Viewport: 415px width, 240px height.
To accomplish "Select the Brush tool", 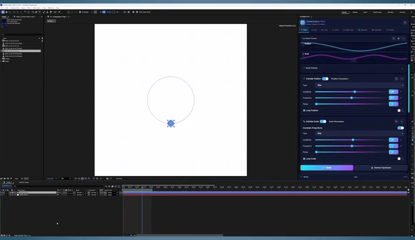I will coord(44,12).
